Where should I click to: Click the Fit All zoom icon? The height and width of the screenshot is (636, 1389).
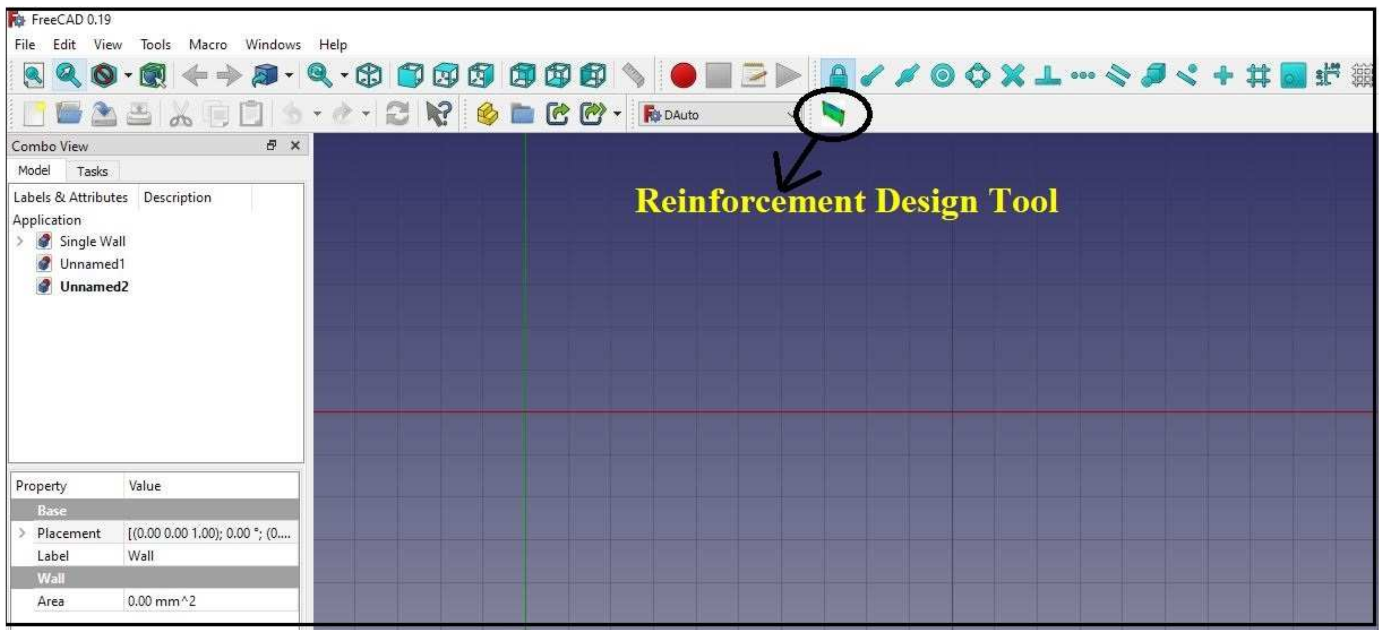(x=34, y=75)
